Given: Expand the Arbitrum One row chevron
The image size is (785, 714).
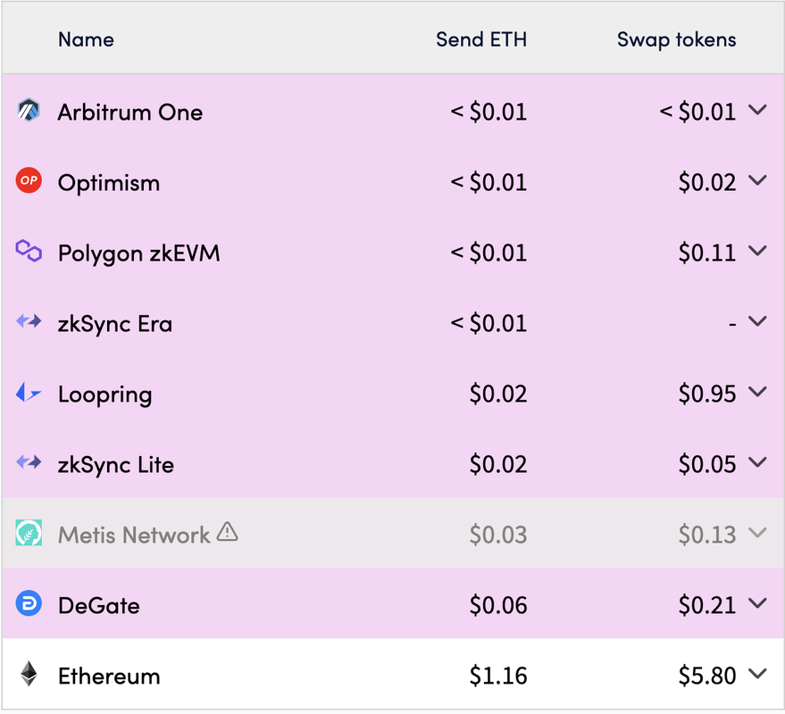Looking at the screenshot, I should tap(757, 110).
